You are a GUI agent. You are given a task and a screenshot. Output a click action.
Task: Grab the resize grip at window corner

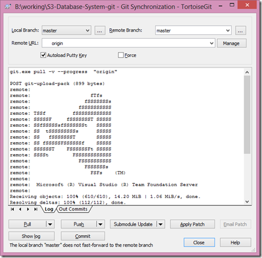point(253,250)
